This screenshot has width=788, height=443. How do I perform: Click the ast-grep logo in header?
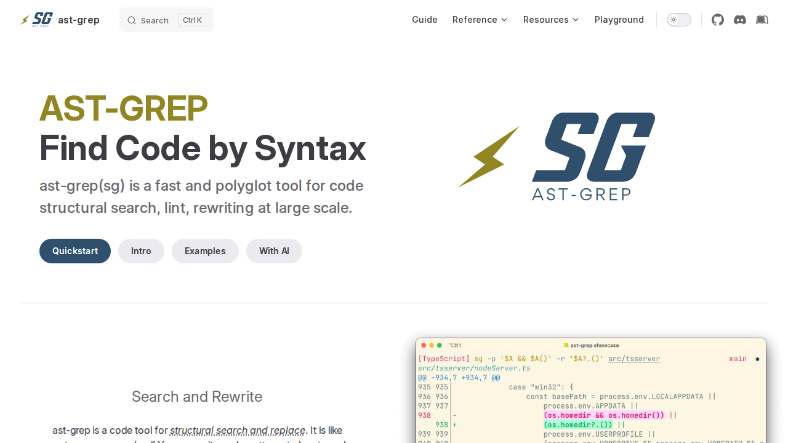(x=37, y=20)
